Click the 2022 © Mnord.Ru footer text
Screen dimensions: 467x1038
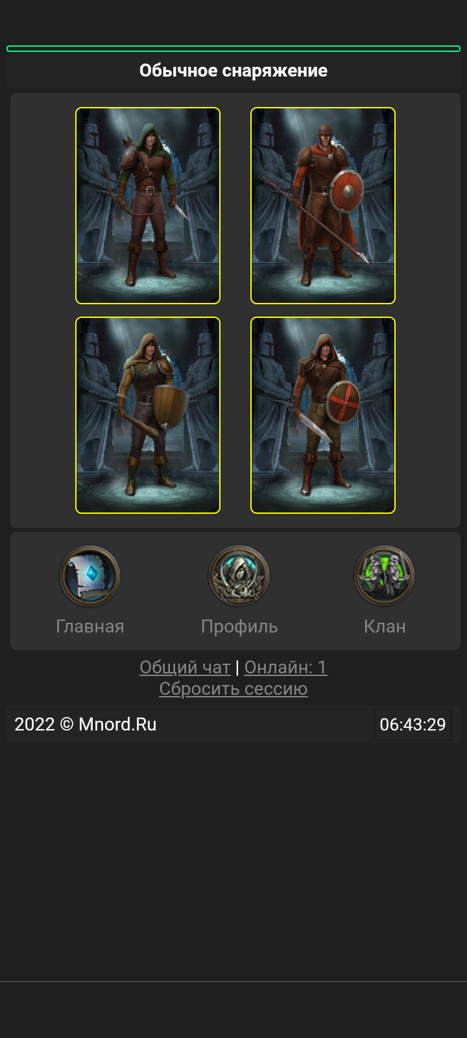pos(86,724)
